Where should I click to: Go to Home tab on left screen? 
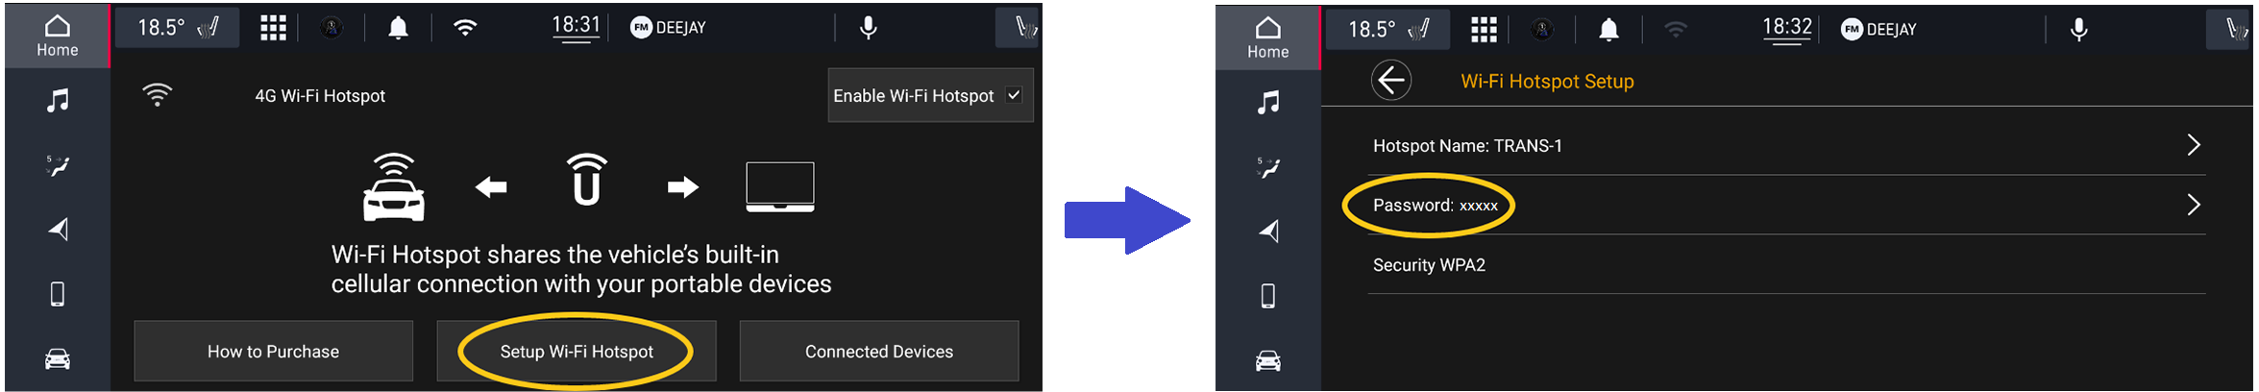click(58, 37)
